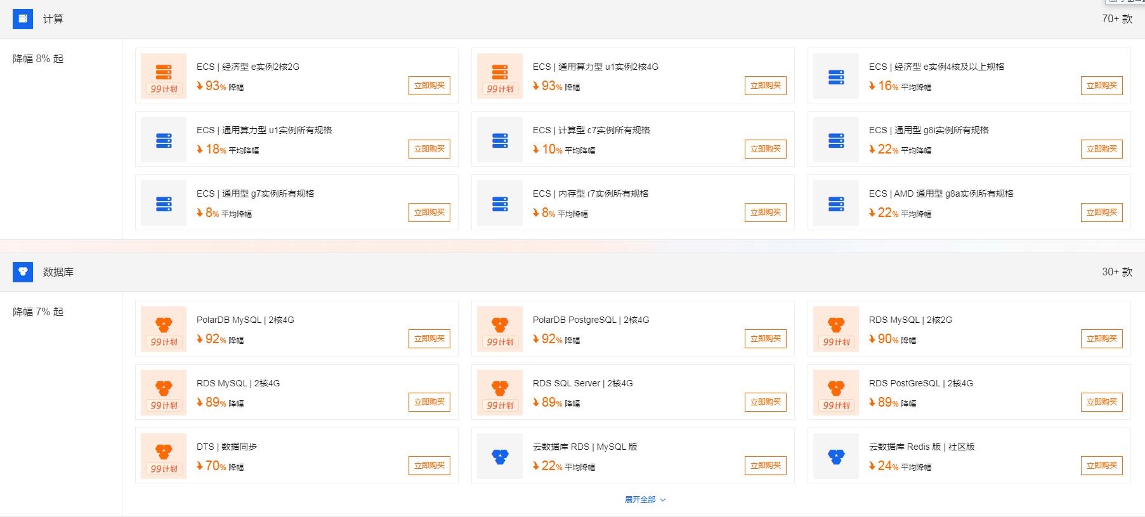Open the ECS 通用算力型 u1实例2核4G title
The height and width of the screenshot is (517, 1145).
pos(596,67)
